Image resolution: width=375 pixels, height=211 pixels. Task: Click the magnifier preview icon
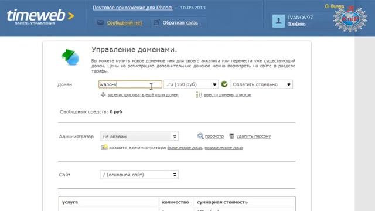[x=200, y=136]
